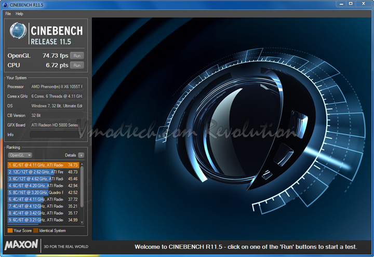The height and width of the screenshot is (257, 374).
Task: Close the Cinebench window
Action: pos(364,4)
